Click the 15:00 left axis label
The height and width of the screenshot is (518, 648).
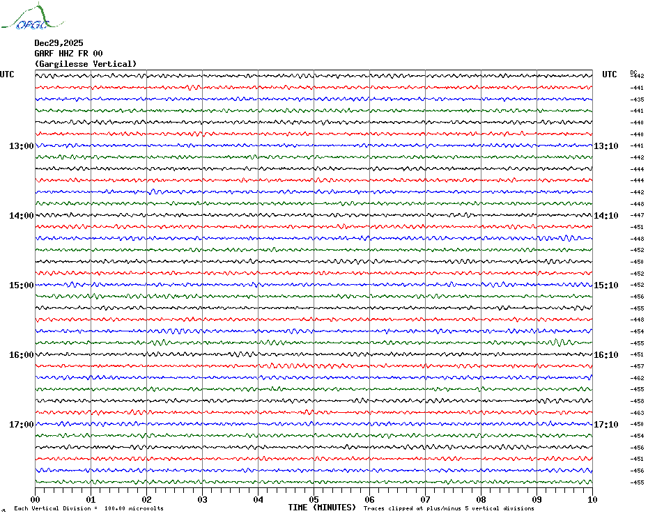[x=21, y=285]
